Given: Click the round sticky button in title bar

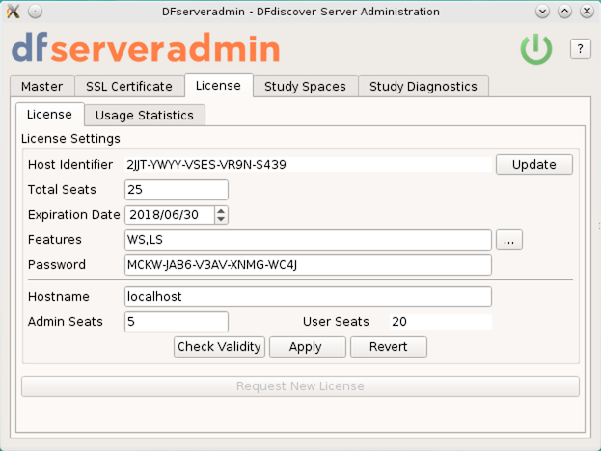Looking at the screenshot, I should coord(36,12).
